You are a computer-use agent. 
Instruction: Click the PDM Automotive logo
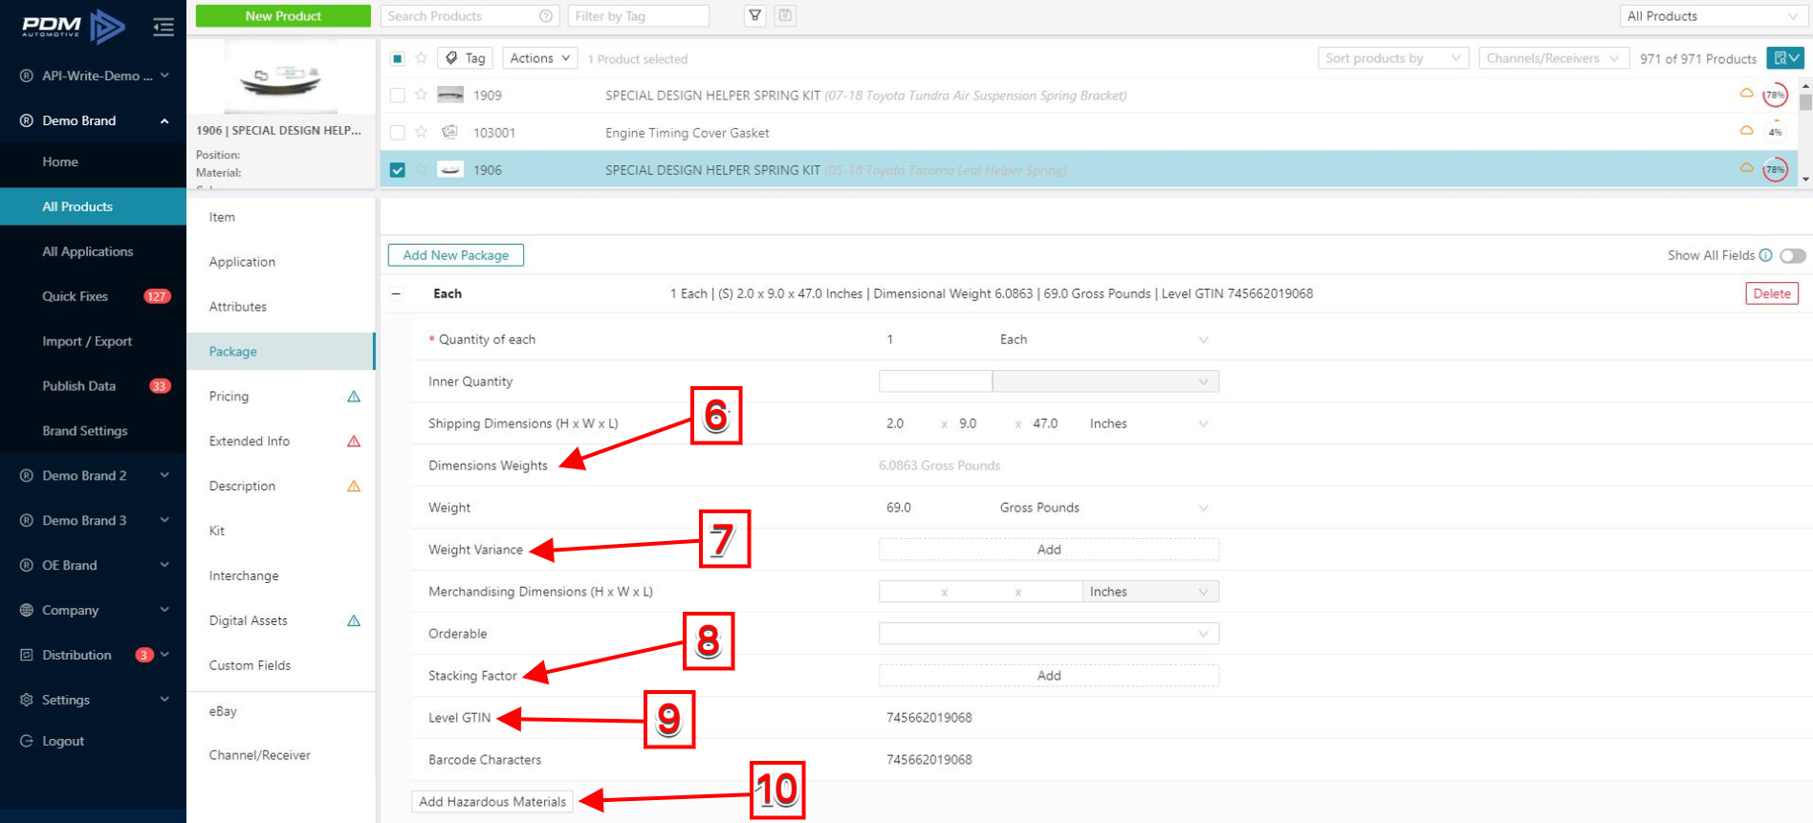74,27
